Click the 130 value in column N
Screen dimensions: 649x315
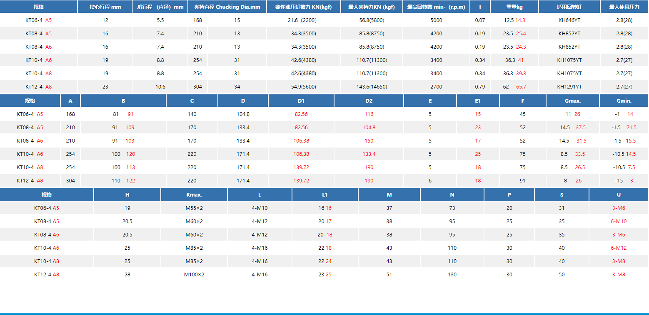[x=452, y=275]
